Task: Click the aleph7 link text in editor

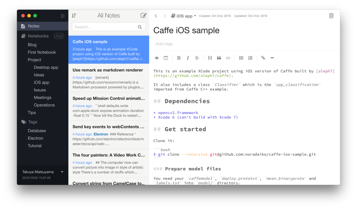Action: [x=325, y=71]
